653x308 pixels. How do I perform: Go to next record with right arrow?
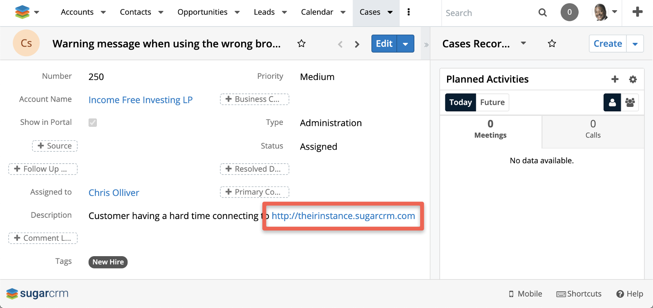coord(357,44)
